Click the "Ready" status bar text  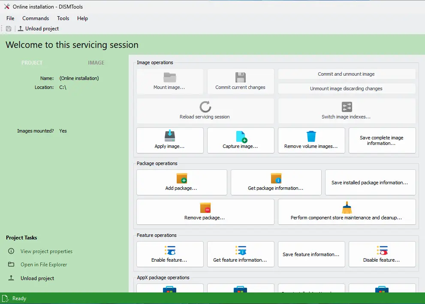[x=19, y=298]
